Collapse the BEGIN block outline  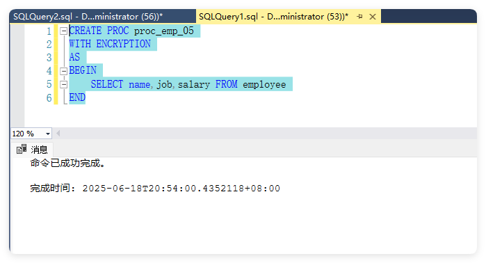63,71
